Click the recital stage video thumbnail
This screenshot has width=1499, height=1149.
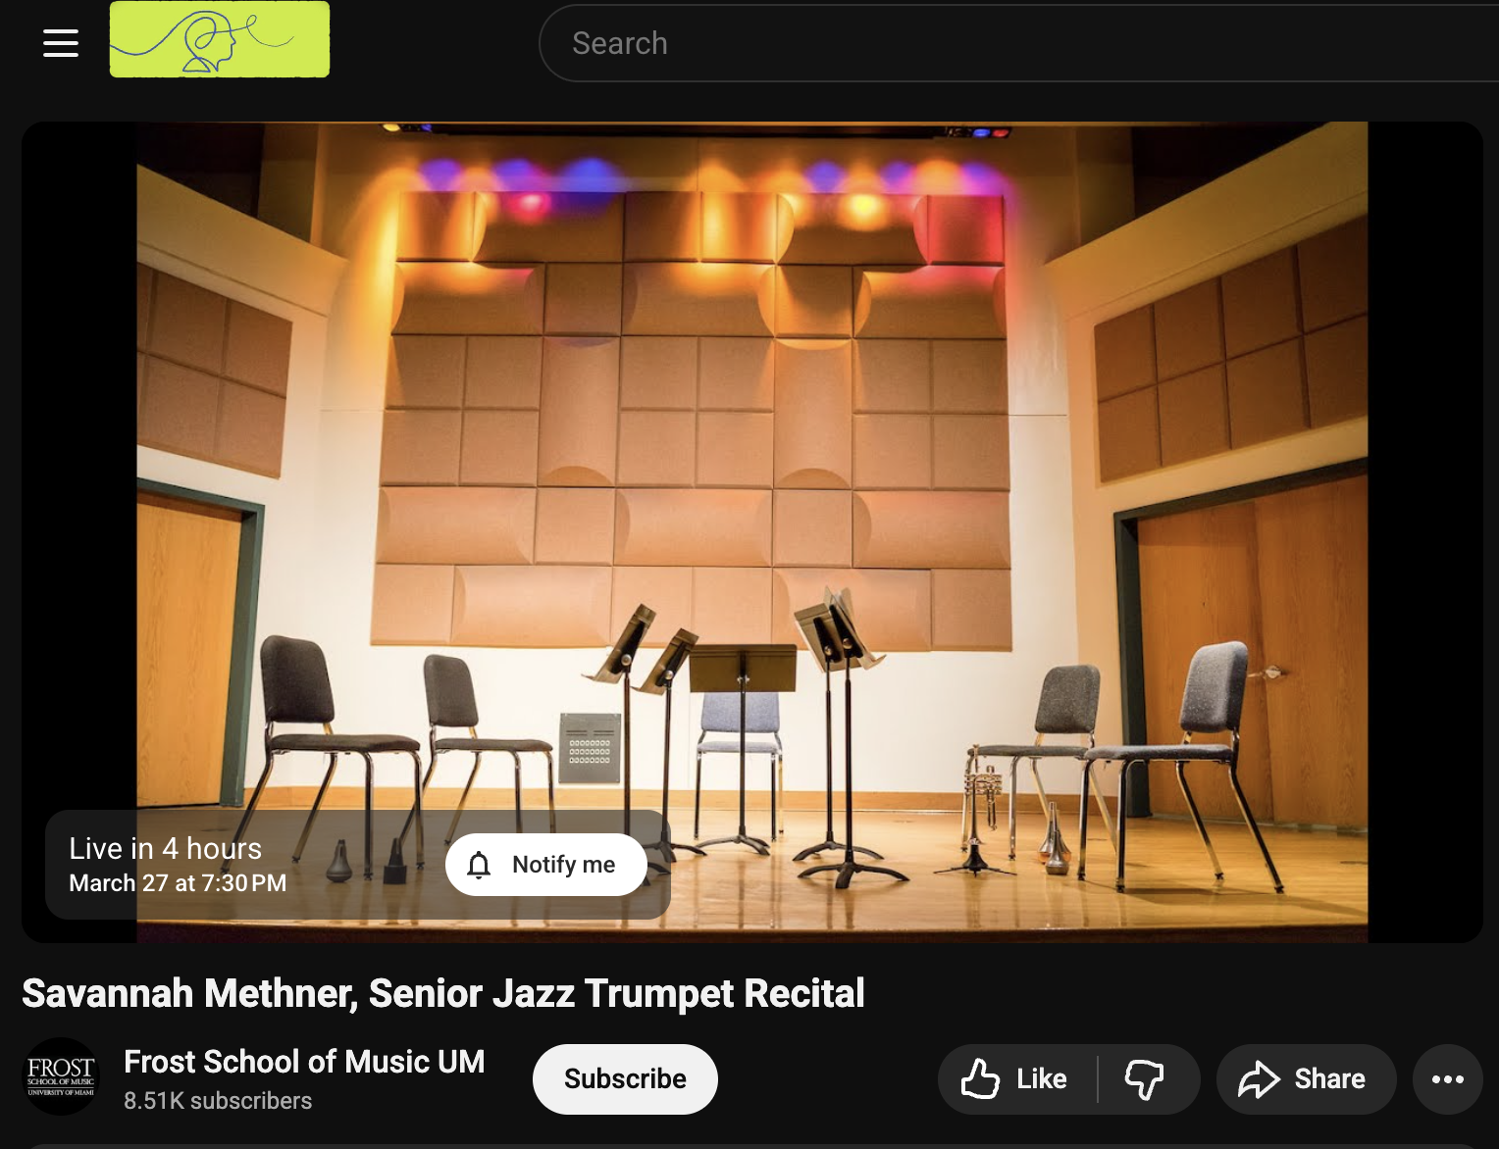click(x=752, y=532)
